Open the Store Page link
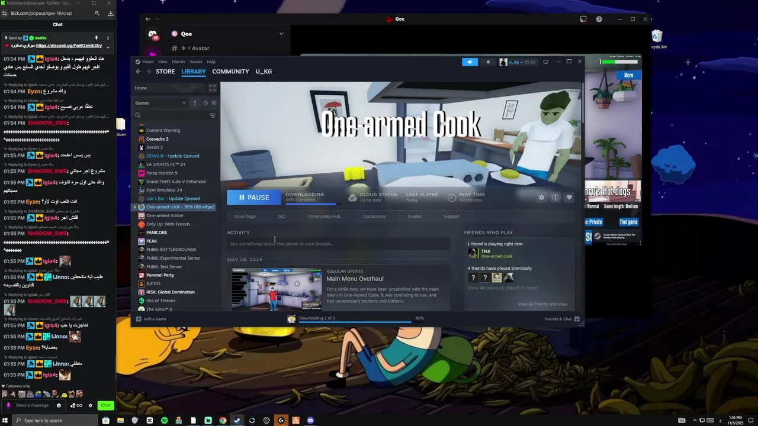 coord(245,217)
